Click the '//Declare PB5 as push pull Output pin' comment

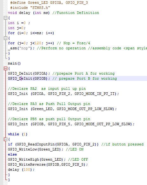(x=49, y=119)
